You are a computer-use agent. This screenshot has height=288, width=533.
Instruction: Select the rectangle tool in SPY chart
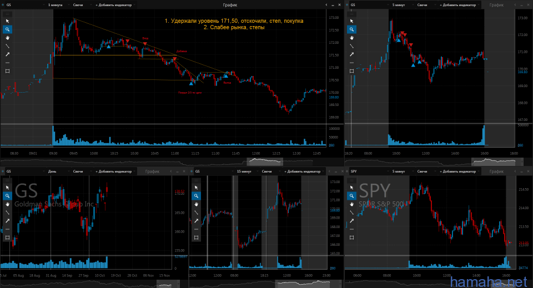pyautogui.click(x=352, y=238)
